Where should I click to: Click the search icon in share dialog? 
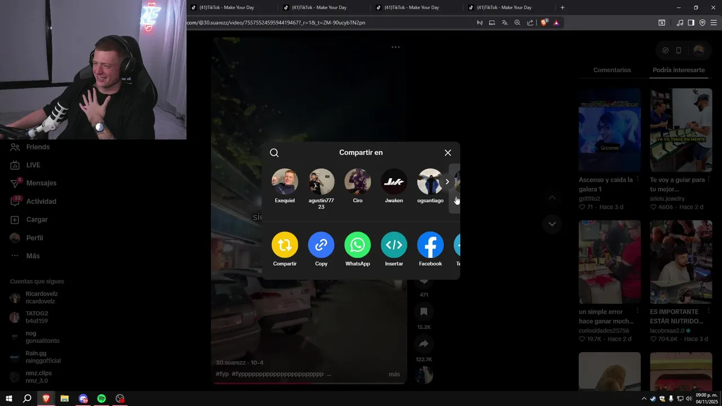(274, 153)
